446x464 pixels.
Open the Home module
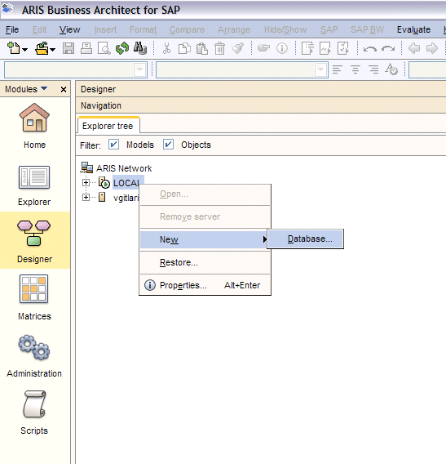coord(34,126)
